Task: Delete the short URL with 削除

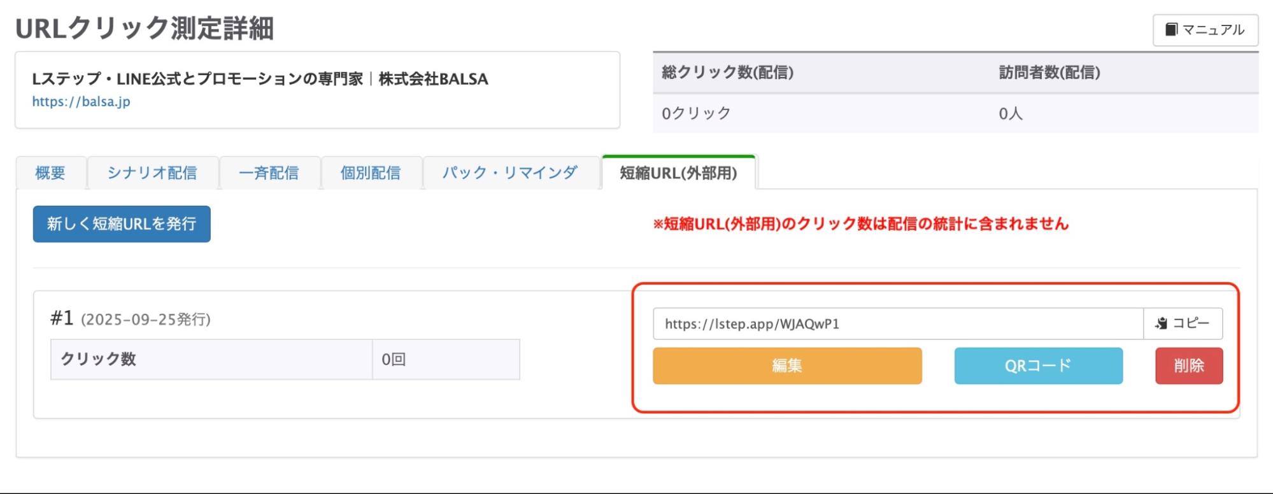Action: point(1188,365)
